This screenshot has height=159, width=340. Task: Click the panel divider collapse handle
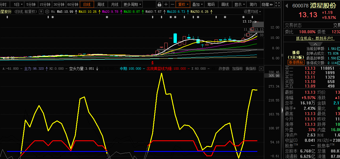pyautogui.click(x=282, y=110)
